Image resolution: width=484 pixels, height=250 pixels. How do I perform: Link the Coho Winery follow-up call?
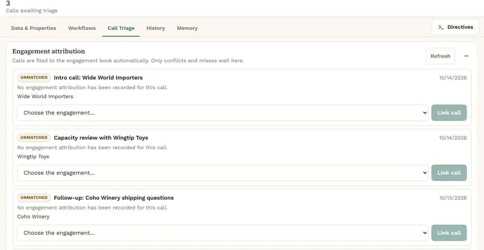449,233
